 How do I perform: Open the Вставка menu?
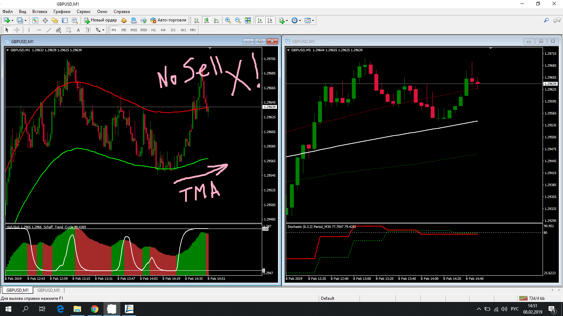click(x=40, y=12)
